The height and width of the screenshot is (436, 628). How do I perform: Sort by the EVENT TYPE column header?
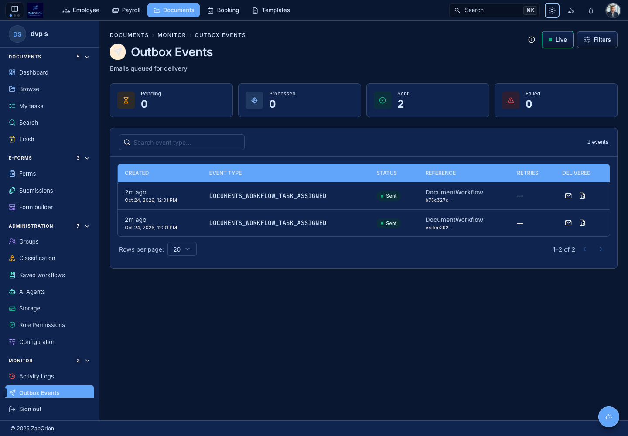[225, 173]
